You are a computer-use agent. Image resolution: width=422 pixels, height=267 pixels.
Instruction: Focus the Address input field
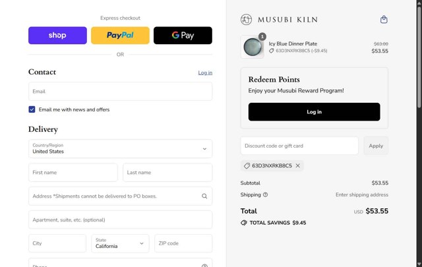120,196
